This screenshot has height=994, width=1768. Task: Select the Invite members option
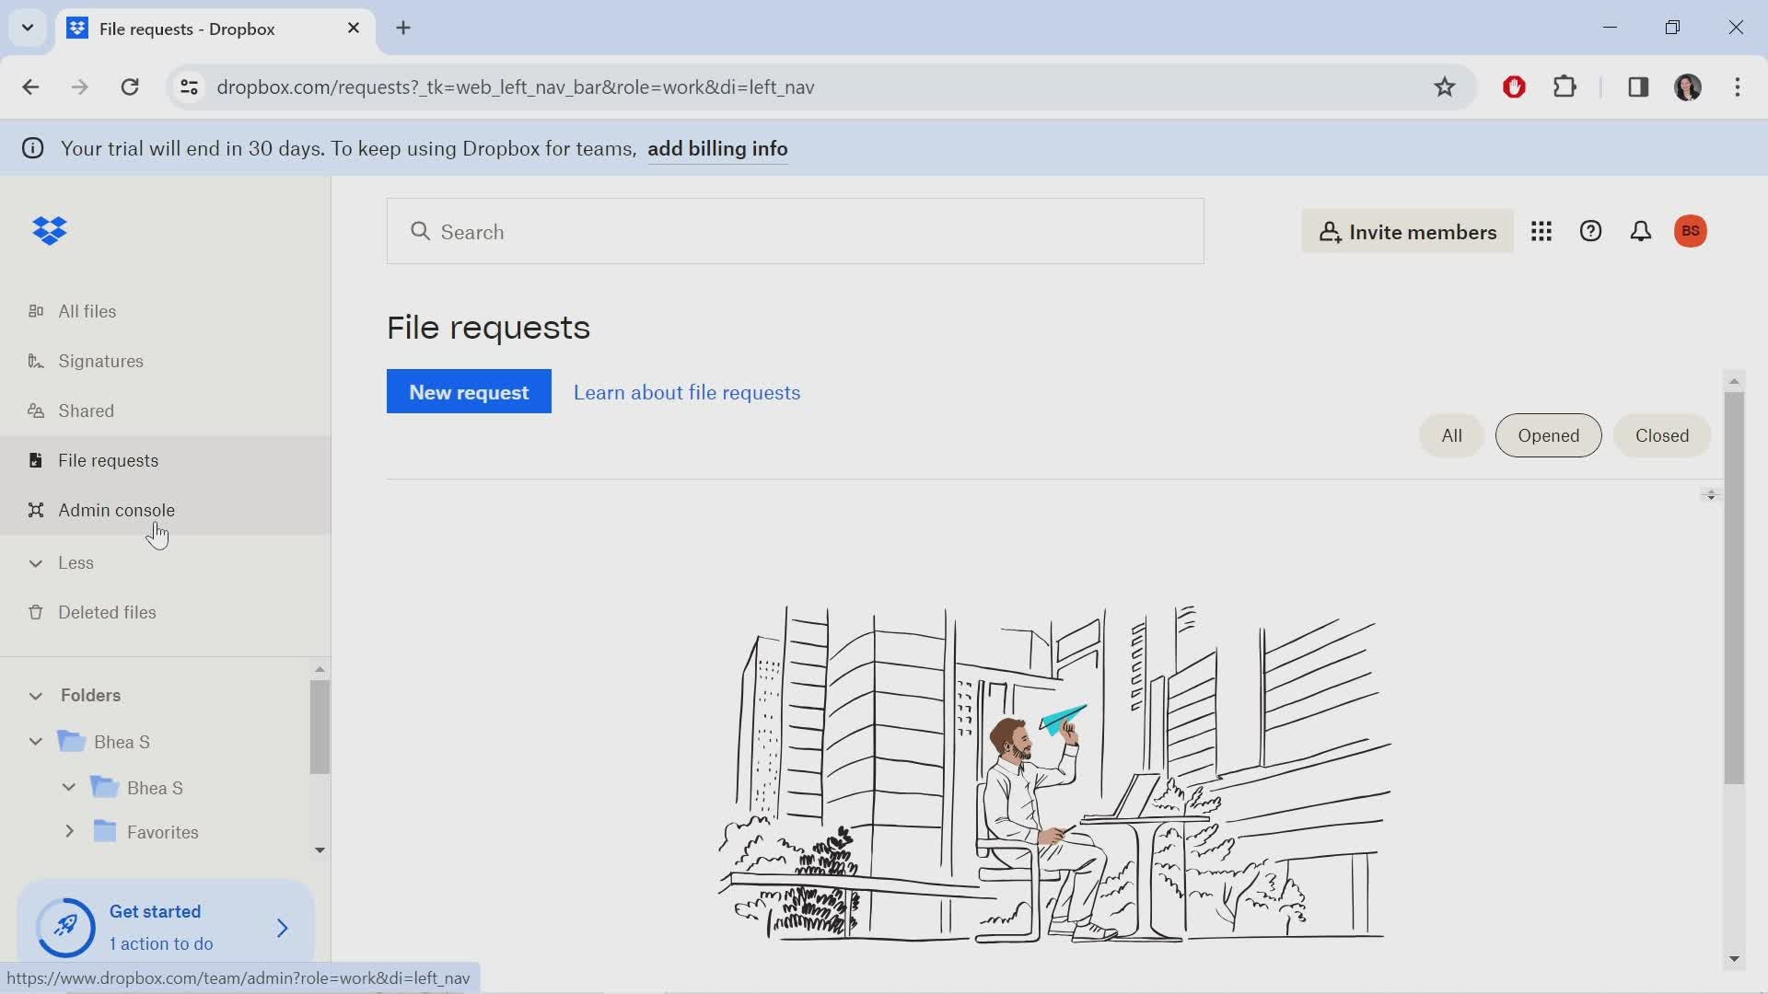point(1407,232)
